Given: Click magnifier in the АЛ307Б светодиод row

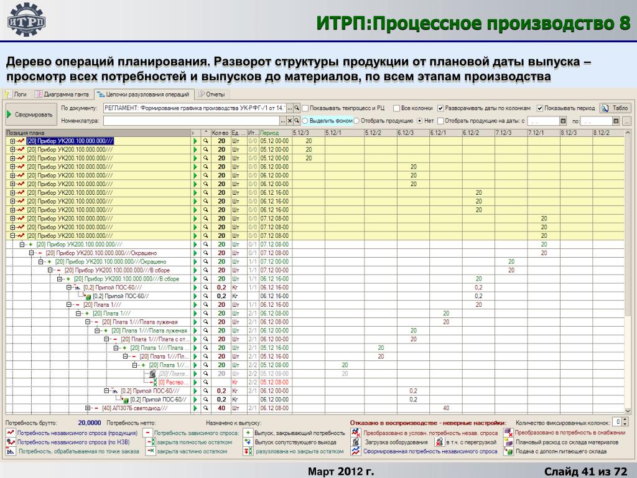Looking at the screenshot, I should coord(206,408).
